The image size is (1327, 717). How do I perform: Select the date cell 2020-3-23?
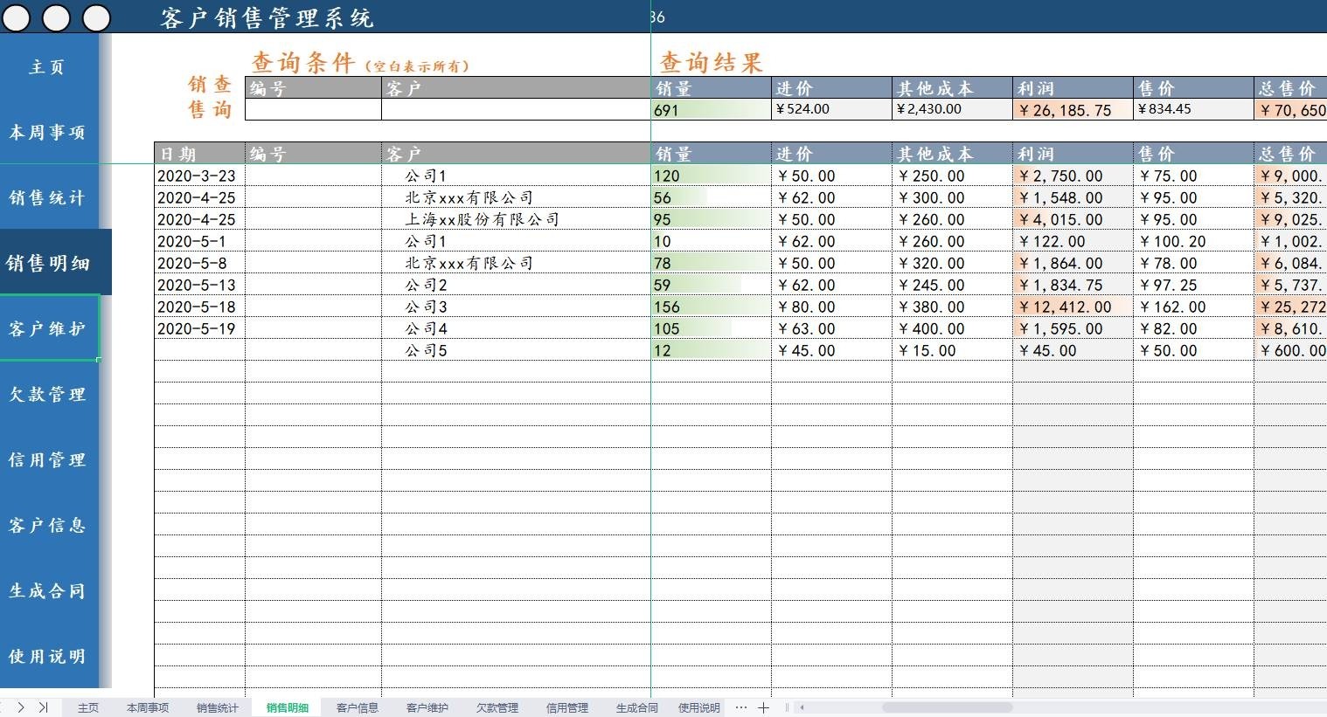[199, 176]
